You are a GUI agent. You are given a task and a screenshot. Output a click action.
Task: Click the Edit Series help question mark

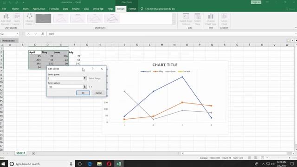pos(93,69)
